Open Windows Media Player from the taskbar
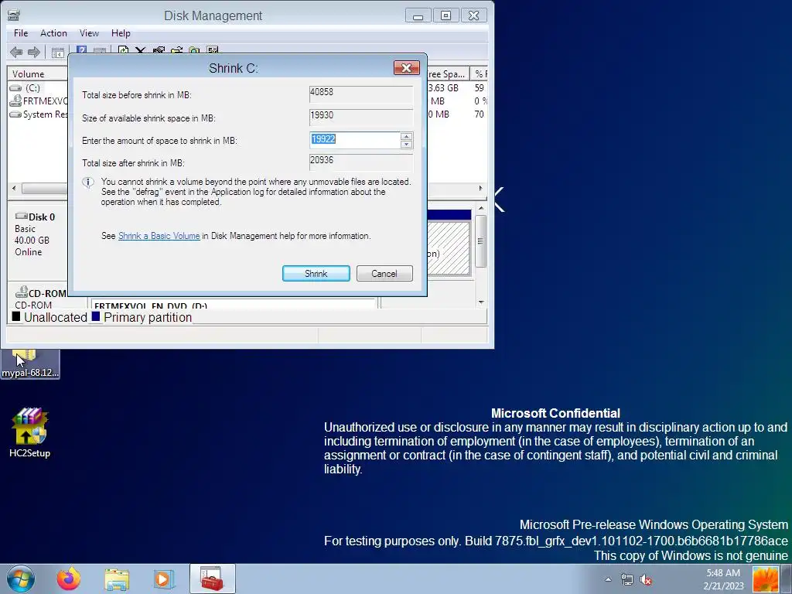Screen dimensions: 792x594 [x=164, y=579]
